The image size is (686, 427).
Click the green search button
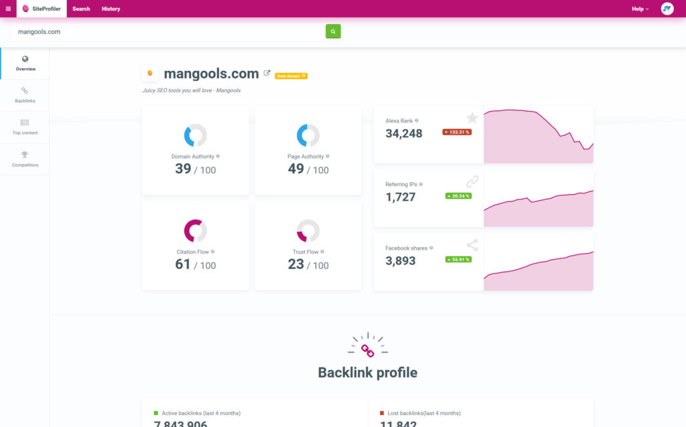(x=333, y=31)
